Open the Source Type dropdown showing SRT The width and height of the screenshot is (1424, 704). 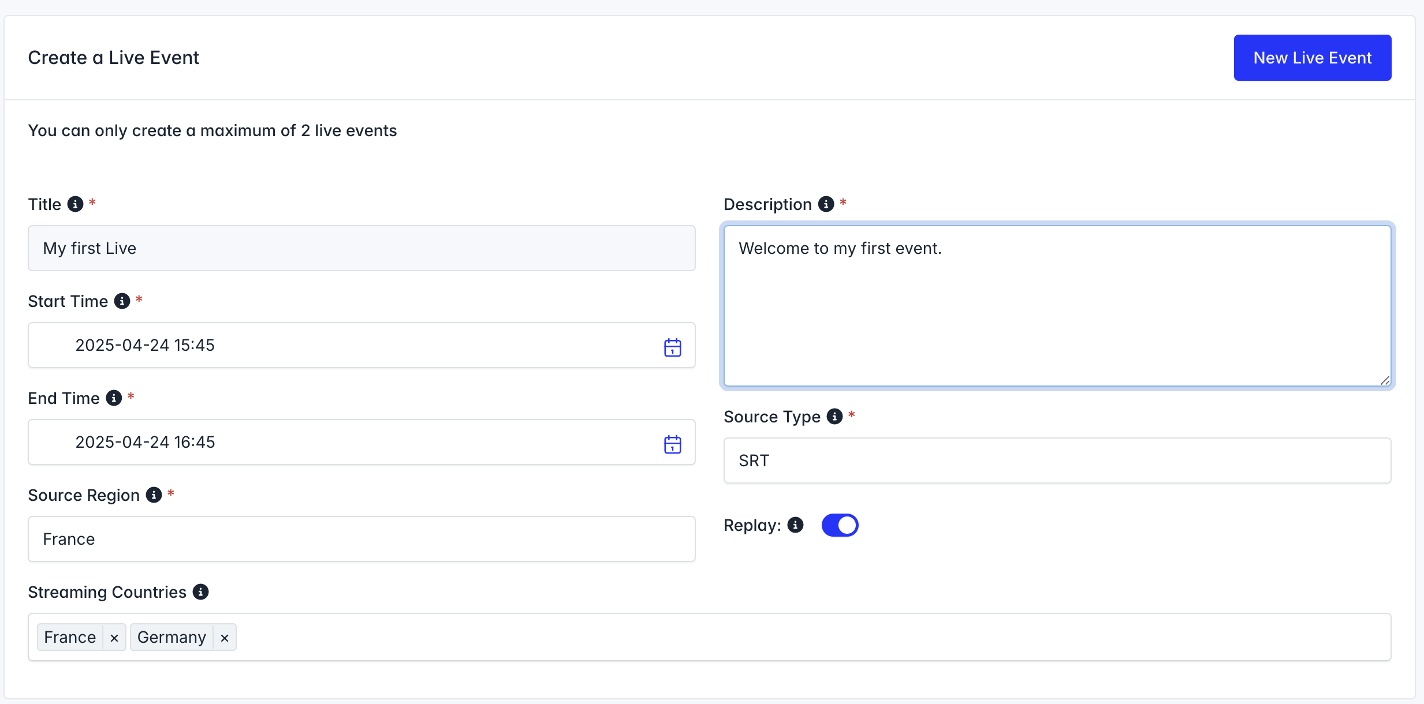[x=1057, y=460]
